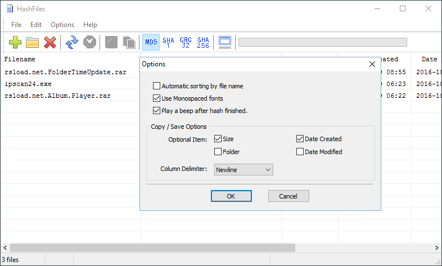The width and height of the screenshot is (442, 266).
Task: Click the horizontal scrollbar thumb
Action: click(x=152, y=247)
